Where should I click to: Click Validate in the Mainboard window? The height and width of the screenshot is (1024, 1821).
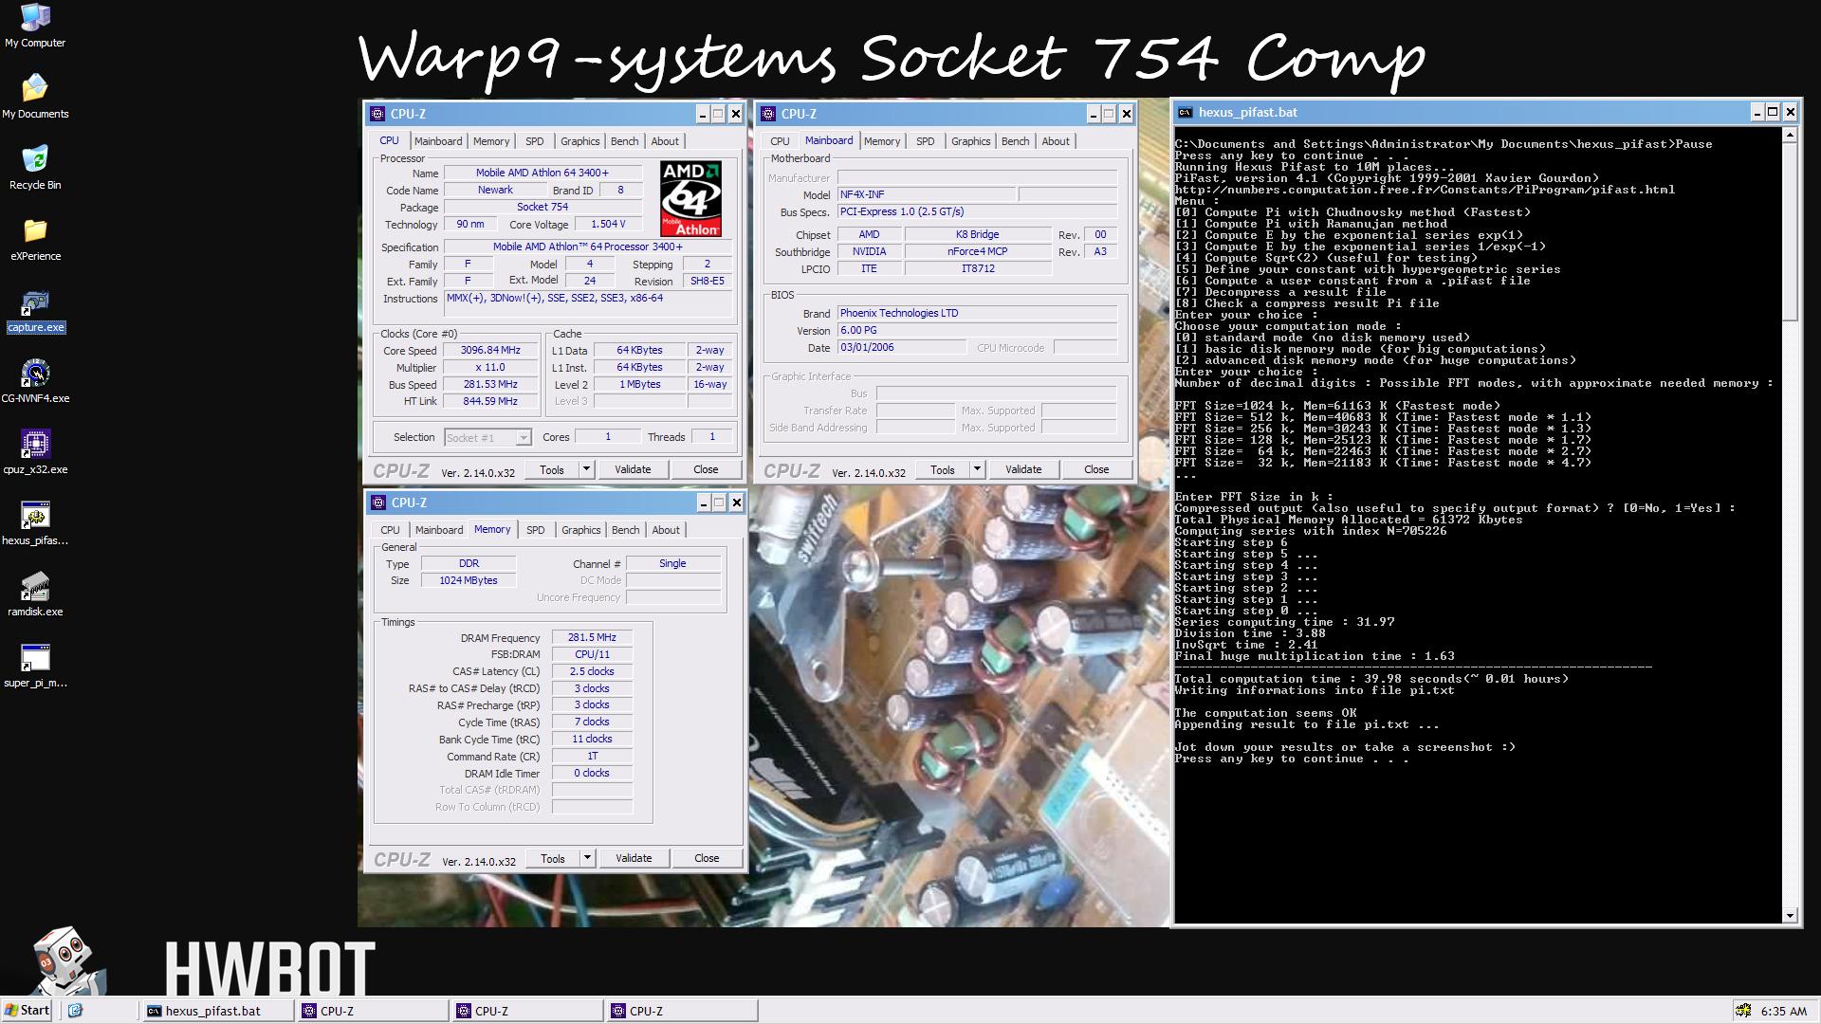[1023, 469]
